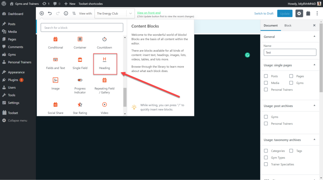
Task: Open Toolset shortcodes in admin bar
Action: [91, 4]
